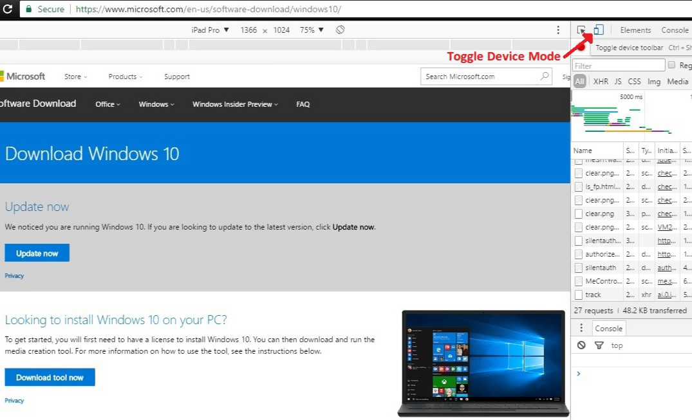692x420 pixels.
Task: Click the address bar URL
Action: [209, 9]
